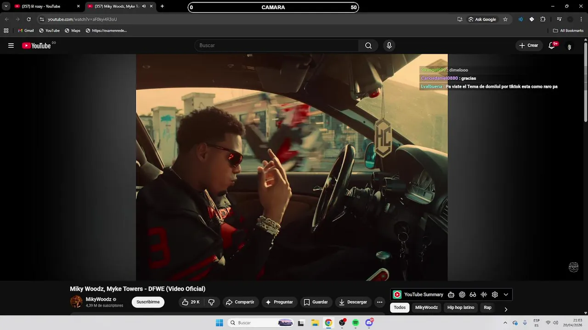The height and width of the screenshot is (330, 588).
Task: Click the Ask Google lens button
Action: [x=482, y=19]
